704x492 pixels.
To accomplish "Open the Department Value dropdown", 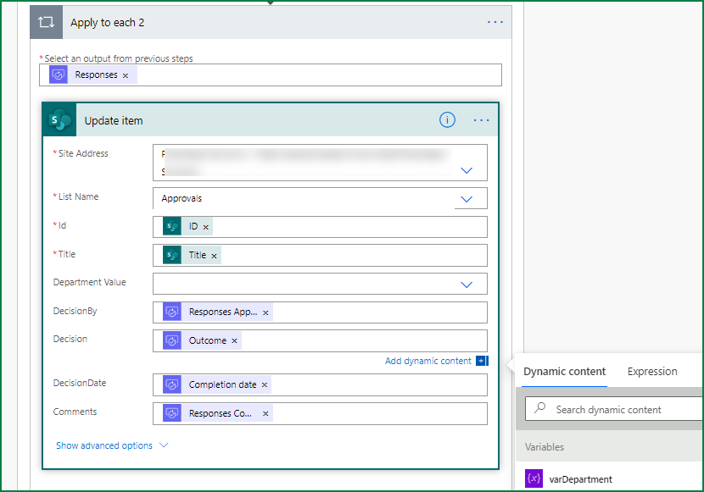I will pyautogui.click(x=467, y=285).
